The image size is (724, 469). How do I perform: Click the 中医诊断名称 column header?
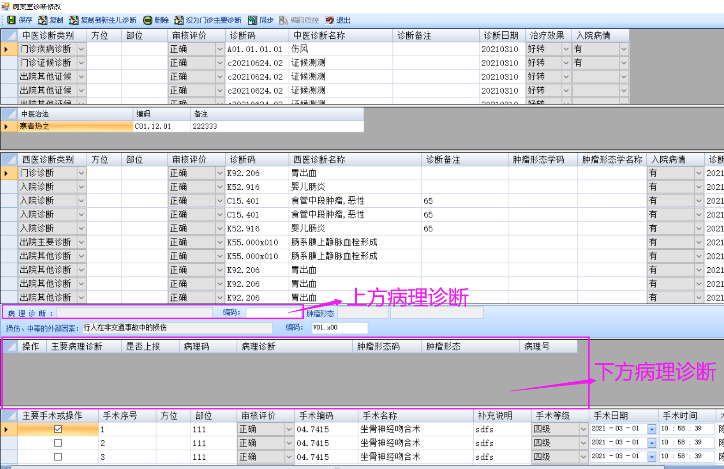[x=341, y=36]
